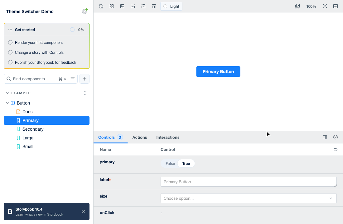The image size is (343, 224).
Task: Switch to the Actions tab
Action: coord(140,137)
